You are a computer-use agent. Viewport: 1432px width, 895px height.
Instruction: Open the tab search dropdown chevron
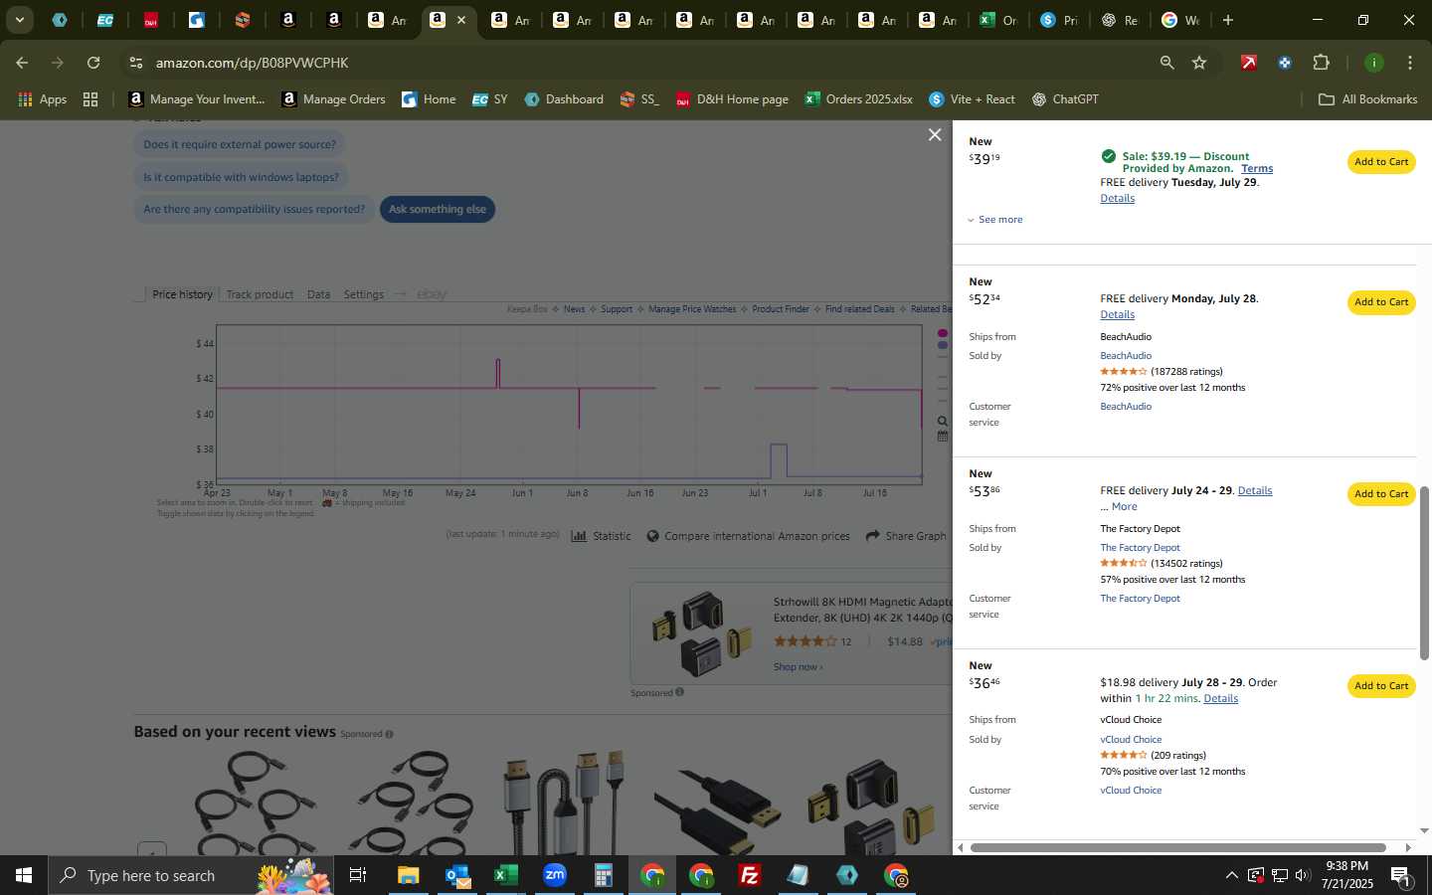(x=20, y=20)
